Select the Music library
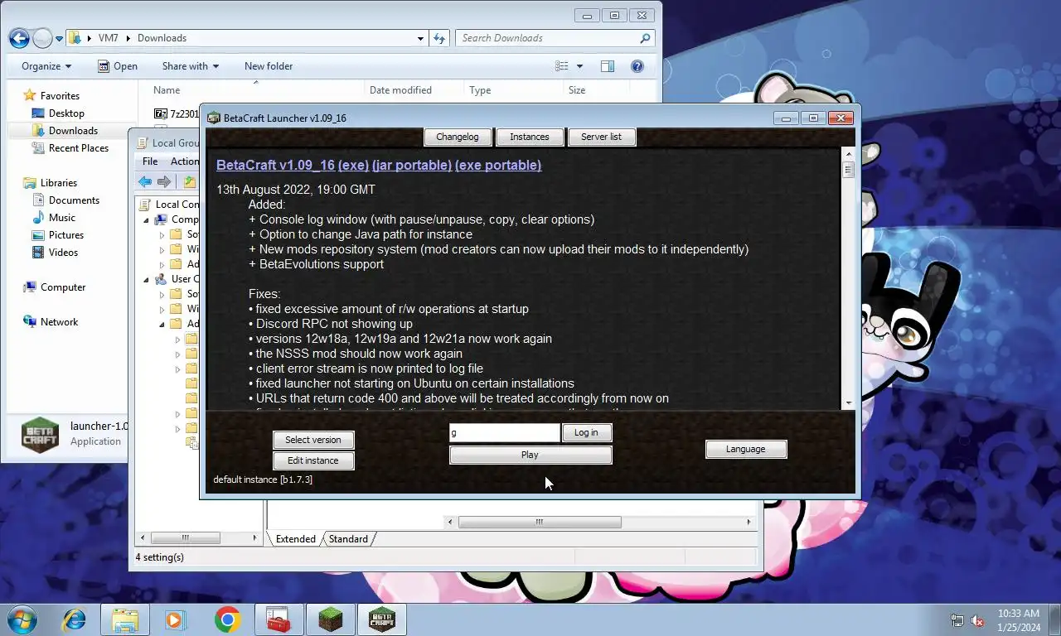This screenshot has width=1061, height=636. 53,218
